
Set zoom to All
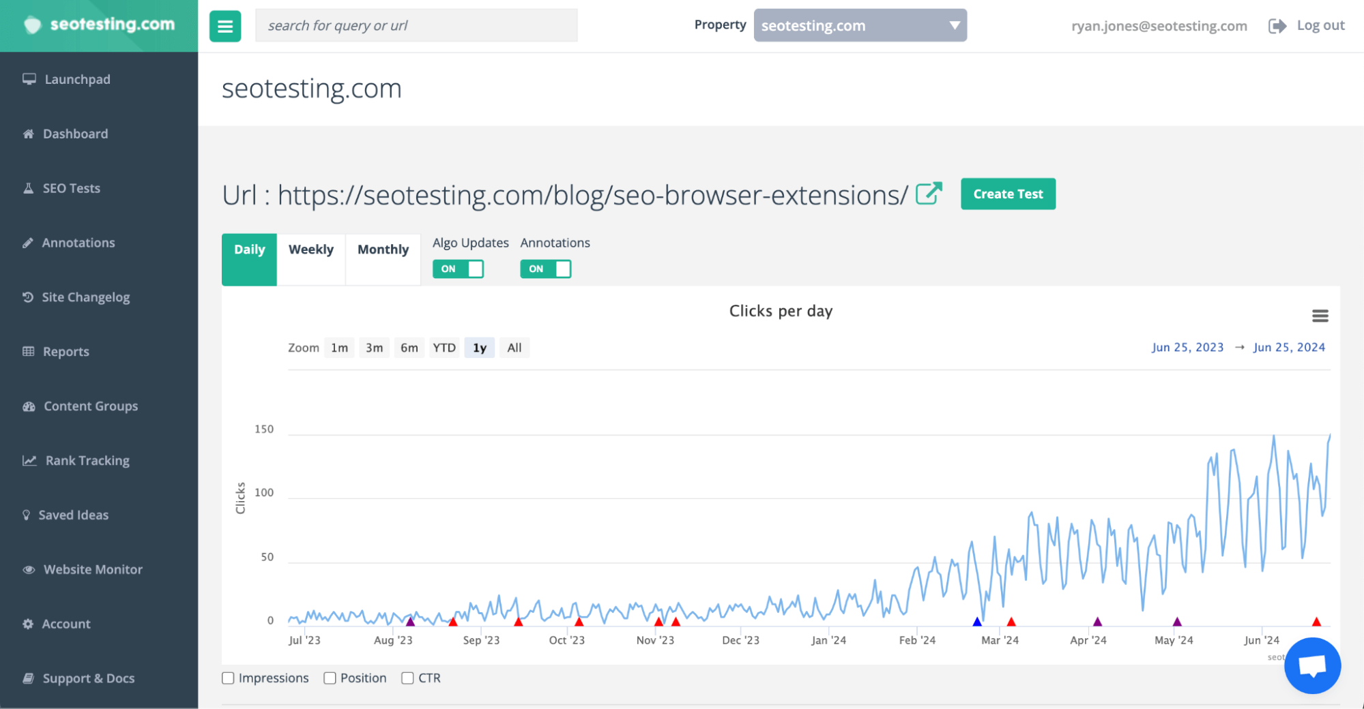[x=514, y=348]
